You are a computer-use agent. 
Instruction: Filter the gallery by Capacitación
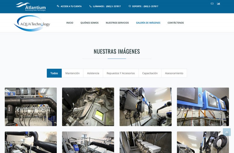point(150,73)
